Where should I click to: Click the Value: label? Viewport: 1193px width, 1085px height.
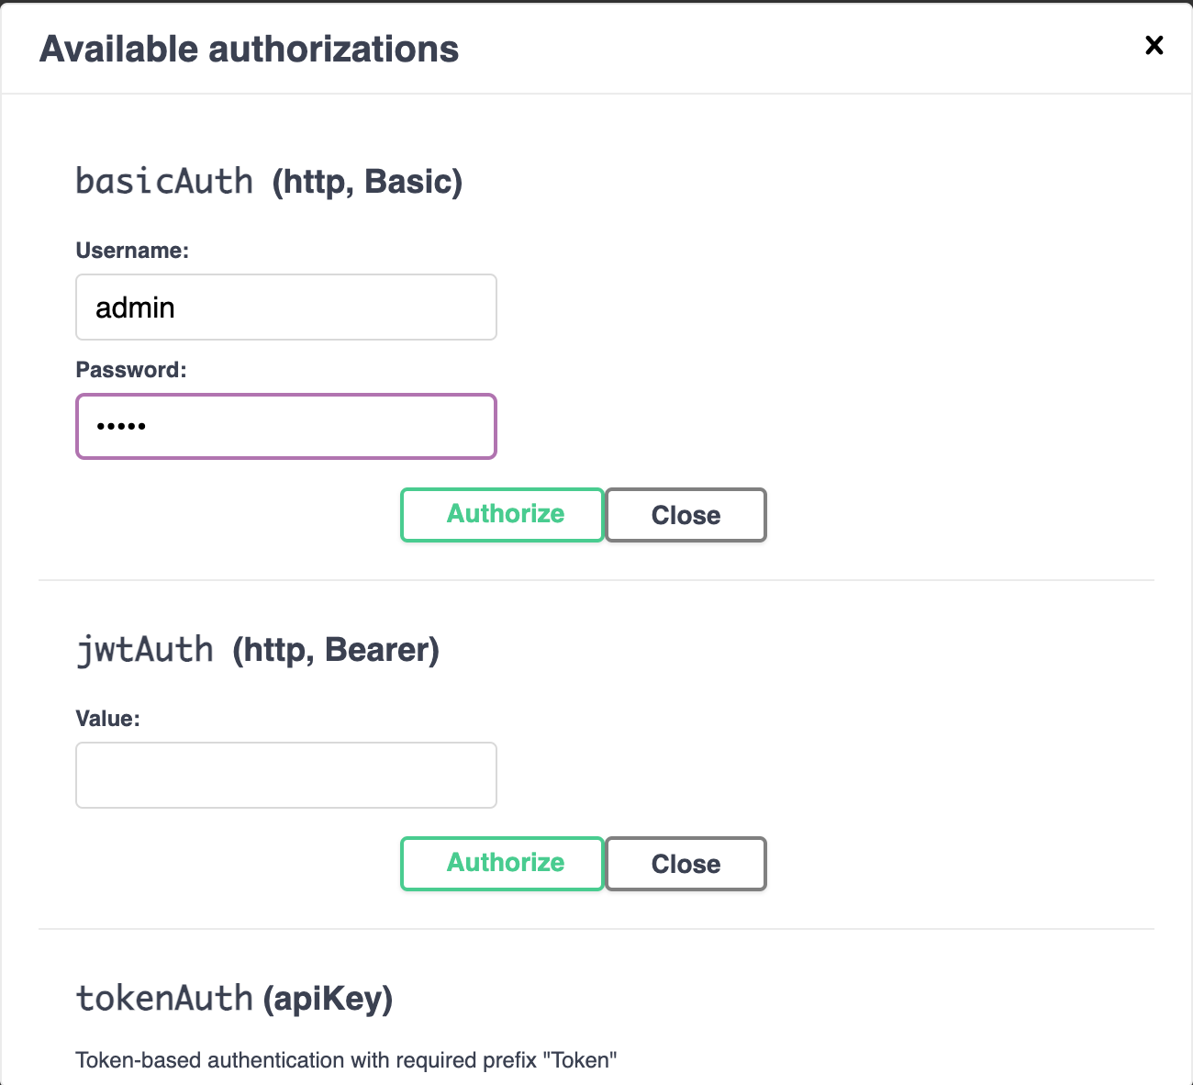pos(108,719)
